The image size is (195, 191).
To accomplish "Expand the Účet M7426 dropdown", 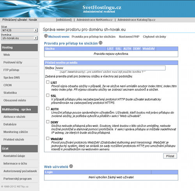I will coord(19,30).
